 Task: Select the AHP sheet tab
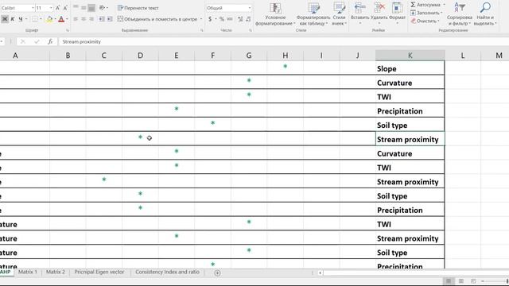[x=6, y=272]
